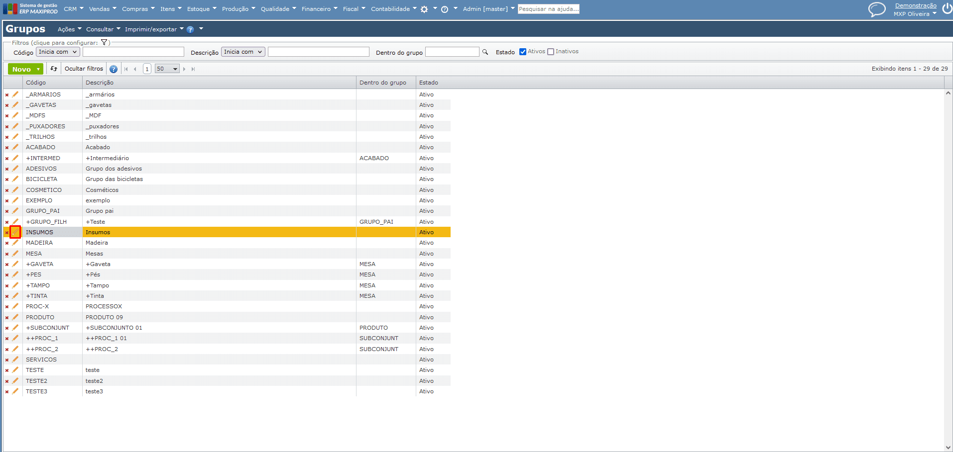The image size is (953, 452).
Task: Edit the MESA group with pencil icon
Action: point(15,254)
